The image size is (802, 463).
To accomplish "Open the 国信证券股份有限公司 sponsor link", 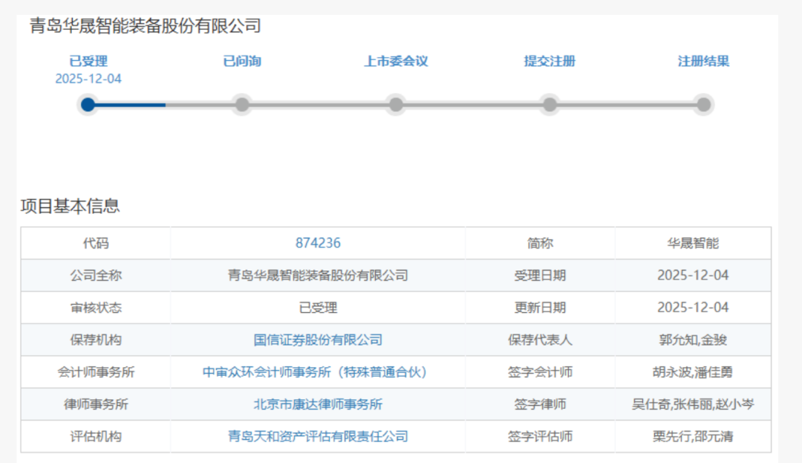I will [x=318, y=340].
